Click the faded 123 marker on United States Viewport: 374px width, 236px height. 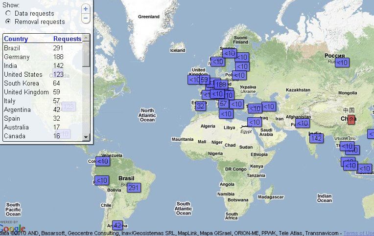point(69,107)
